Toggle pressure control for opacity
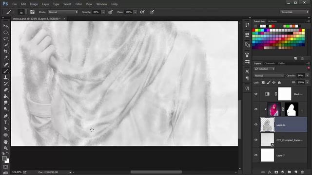The width and height of the screenshot is (312, 175). coord(111,12)
